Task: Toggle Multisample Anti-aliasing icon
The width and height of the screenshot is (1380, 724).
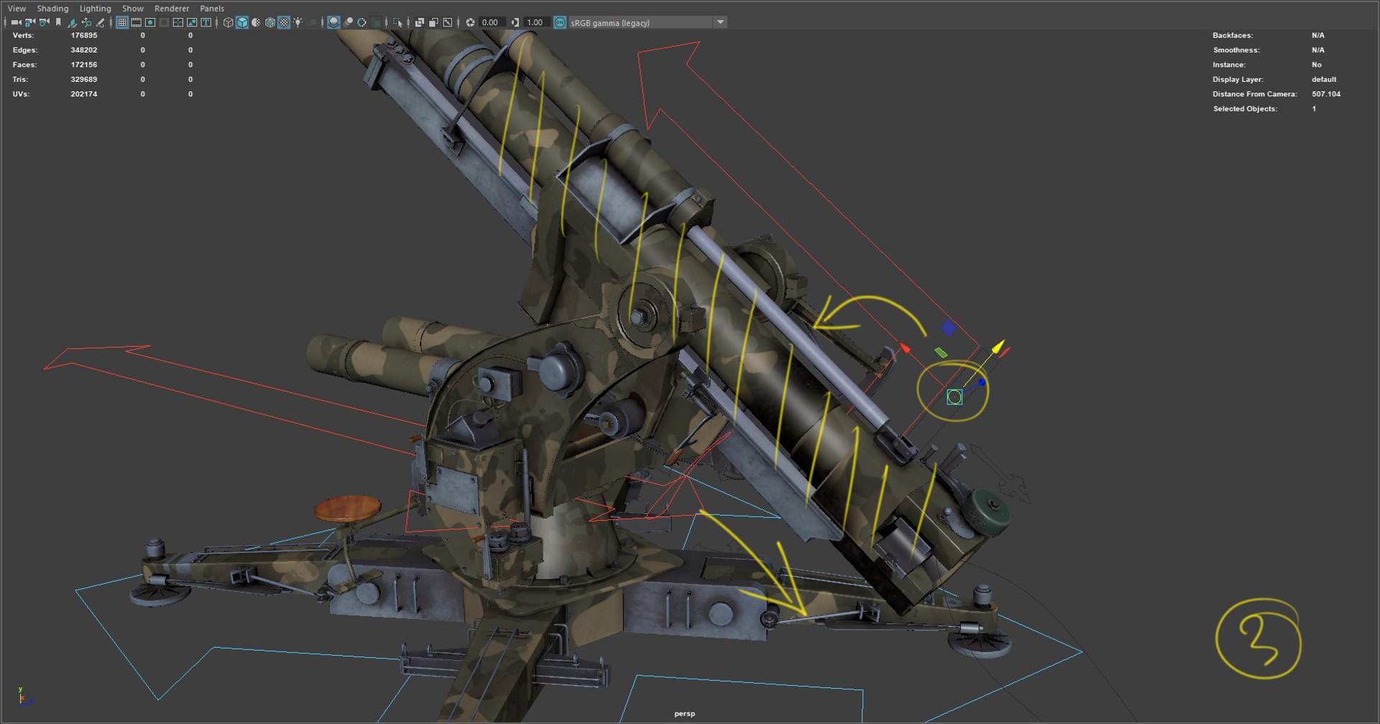Action: click(x=362, y=22)
